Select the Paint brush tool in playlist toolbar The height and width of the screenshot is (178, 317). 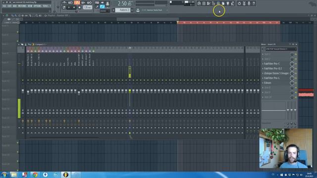pos(16,15)
